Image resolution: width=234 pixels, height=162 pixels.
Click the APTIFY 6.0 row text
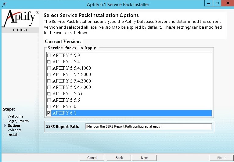[x=64, y=107]
